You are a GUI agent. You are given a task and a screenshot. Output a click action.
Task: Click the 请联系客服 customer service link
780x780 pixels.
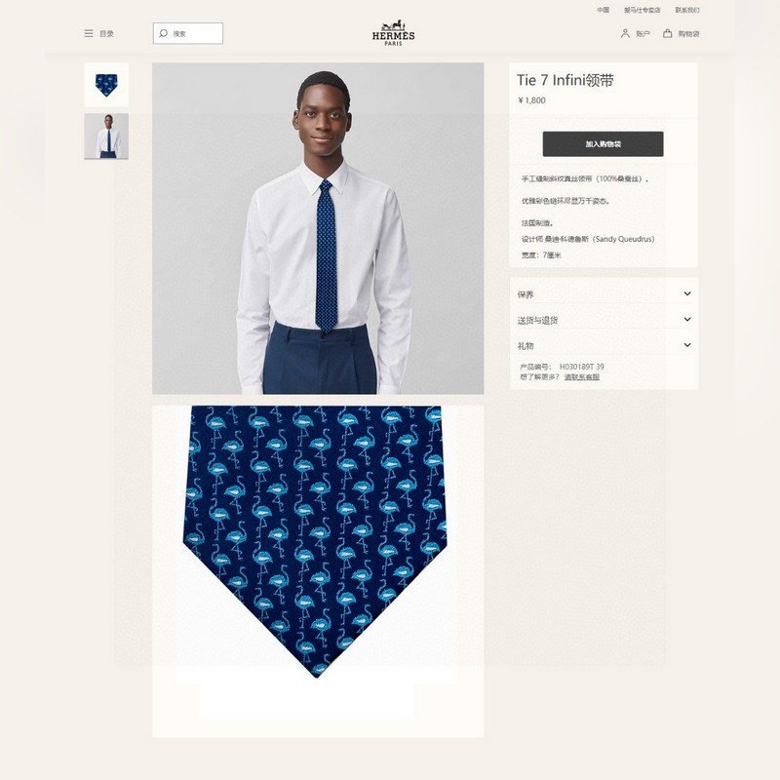tap(581, 377)
